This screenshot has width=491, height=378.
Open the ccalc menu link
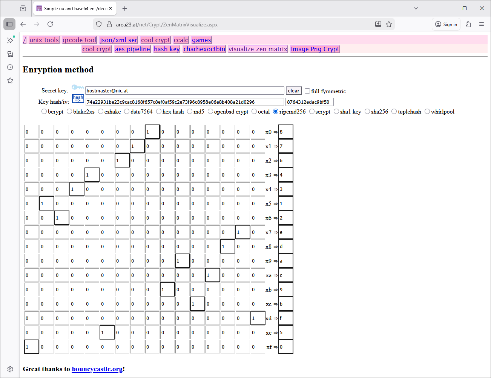[x=181, y=40]
